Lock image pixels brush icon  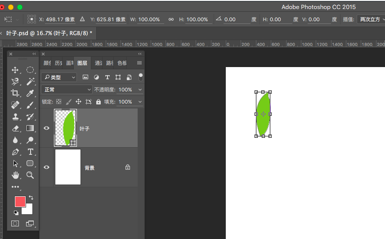pos(69,102)
